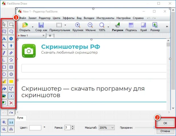Click the insert image tool

click(x=4, y=96)
